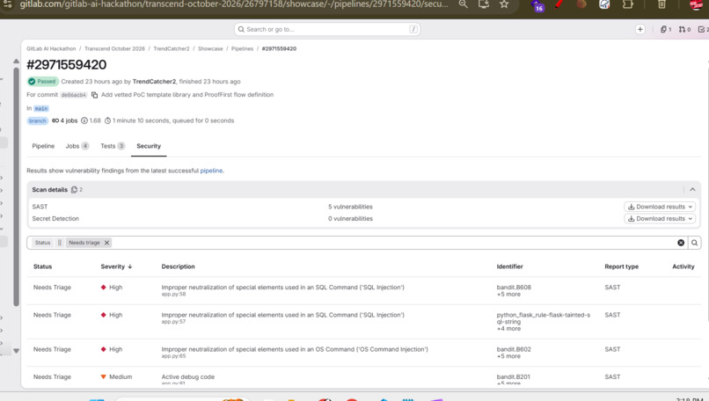Open assigned issues counter icon showing 1
Image resolution: width=709 pixels, height=401 pixels.
666,29
